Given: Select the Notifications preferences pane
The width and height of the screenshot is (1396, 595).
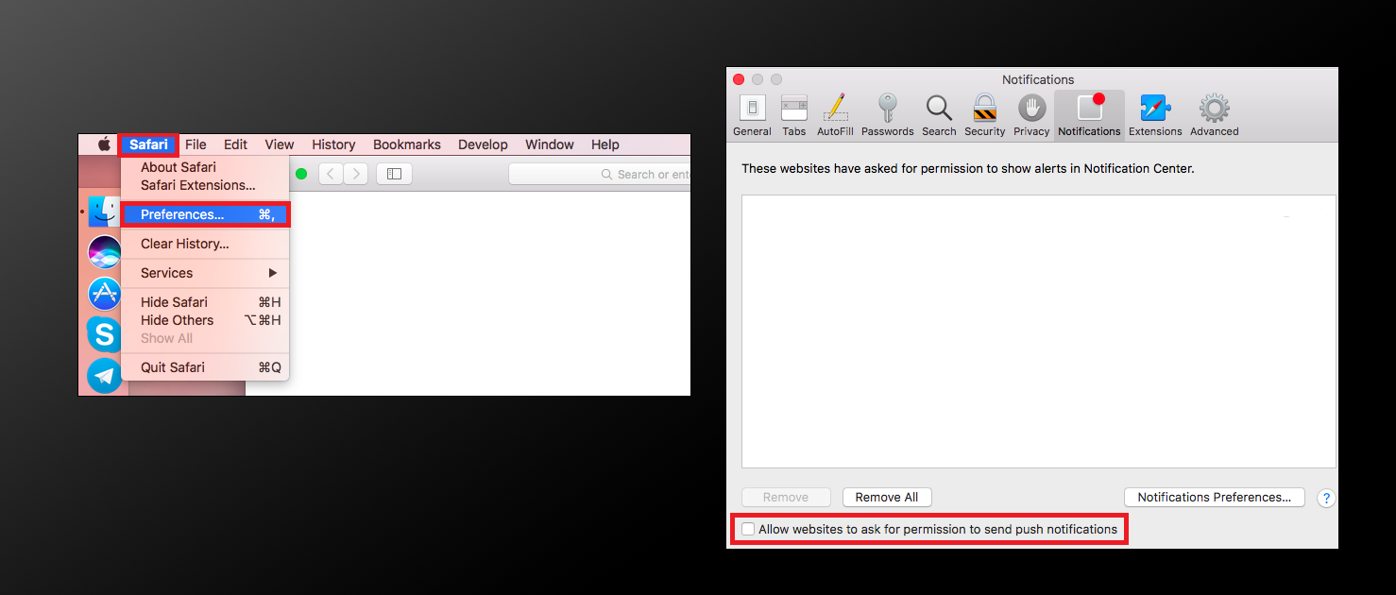Looking at the screenshot, I should 1089,115.
